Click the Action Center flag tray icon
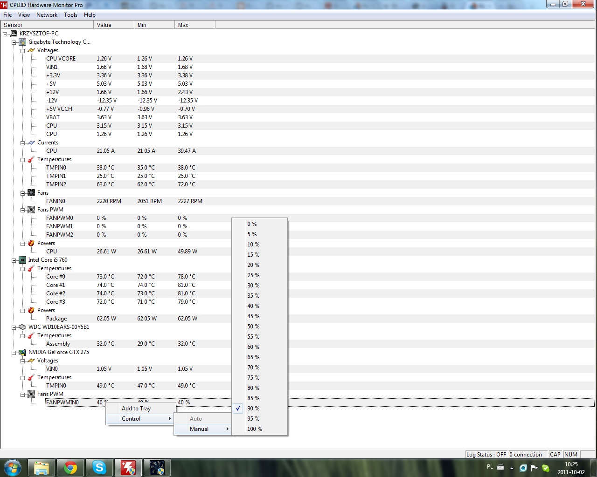The width and height of the screenshot is (597, 477). pos(535,468)
